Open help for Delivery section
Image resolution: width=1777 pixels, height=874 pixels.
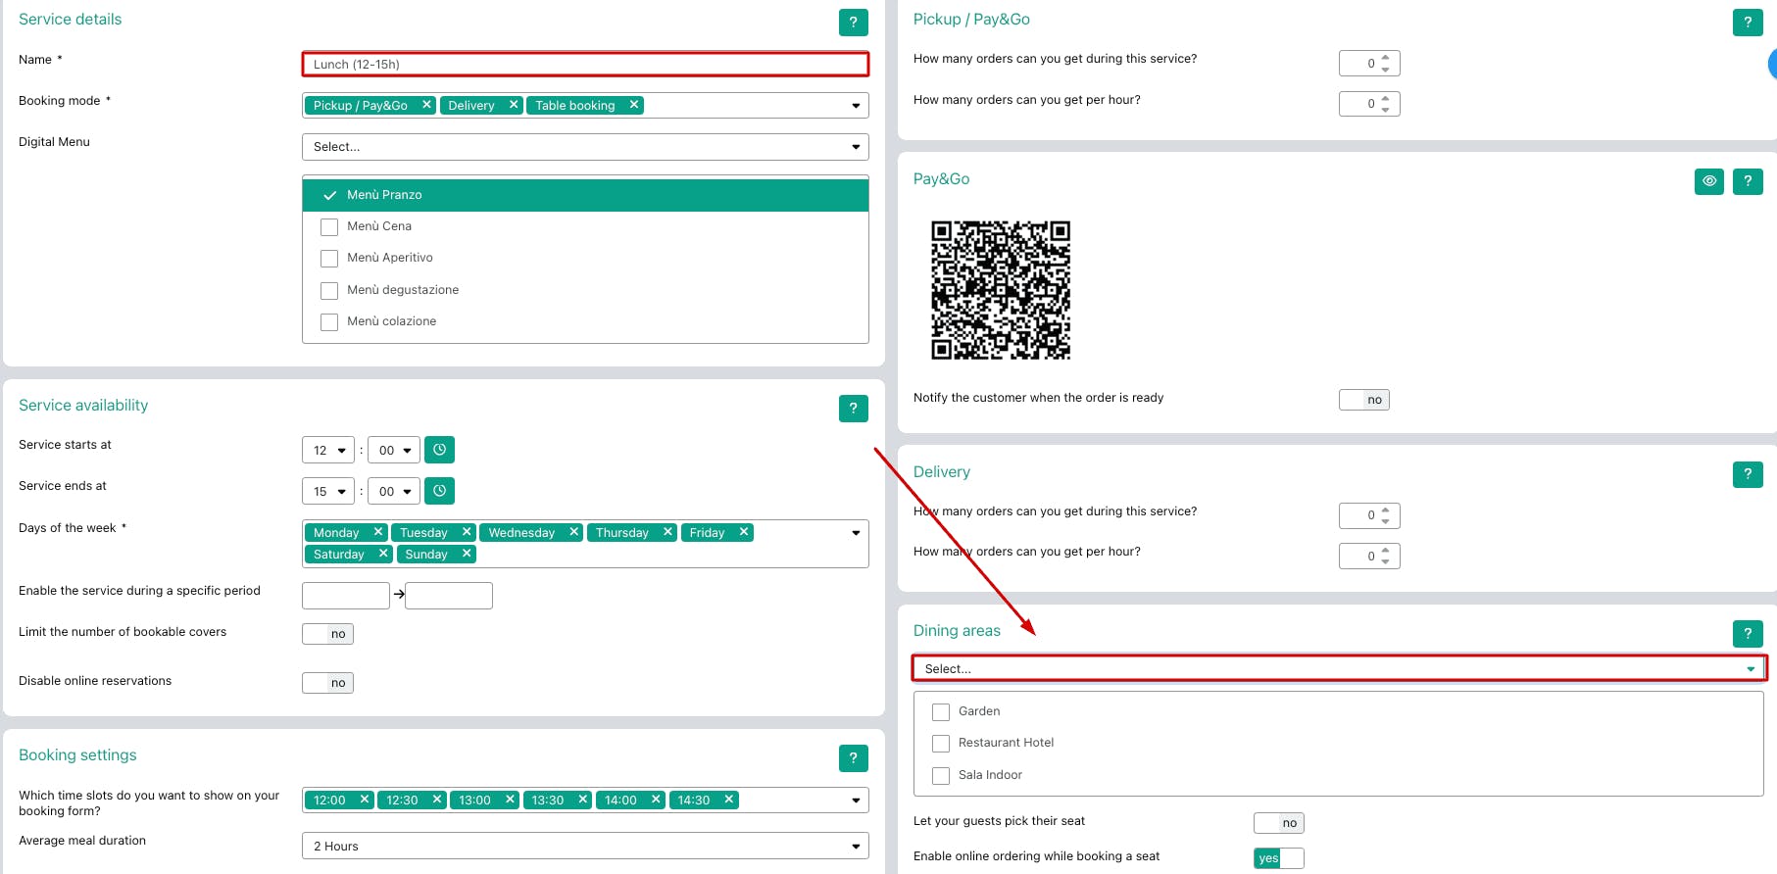tap(1748, 474)
